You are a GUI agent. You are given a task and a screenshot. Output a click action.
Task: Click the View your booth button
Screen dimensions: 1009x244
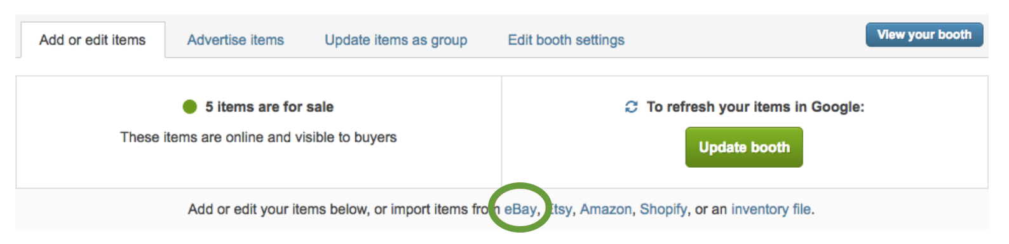(924, 35)
